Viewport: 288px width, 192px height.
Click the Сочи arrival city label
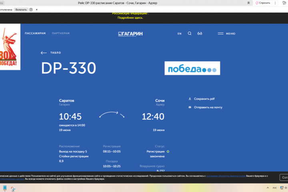[x=160, y=100]
